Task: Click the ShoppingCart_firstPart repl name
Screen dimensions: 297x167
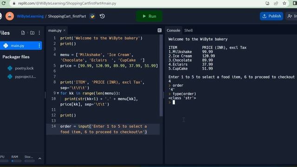Action: pyautogui.click(x=67, y=16)
